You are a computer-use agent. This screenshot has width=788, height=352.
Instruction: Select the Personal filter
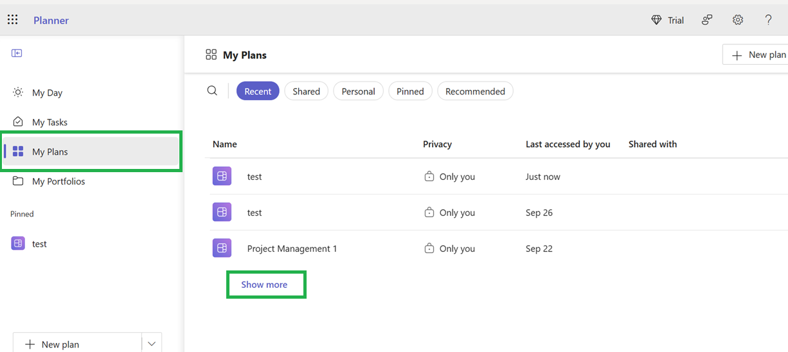pos(359,91)
